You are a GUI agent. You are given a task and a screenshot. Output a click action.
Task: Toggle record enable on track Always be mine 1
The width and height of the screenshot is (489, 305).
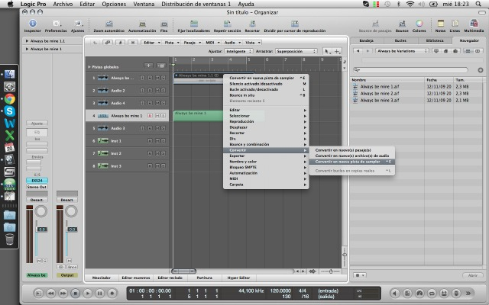pyautogui.click(x=151, y=115)
